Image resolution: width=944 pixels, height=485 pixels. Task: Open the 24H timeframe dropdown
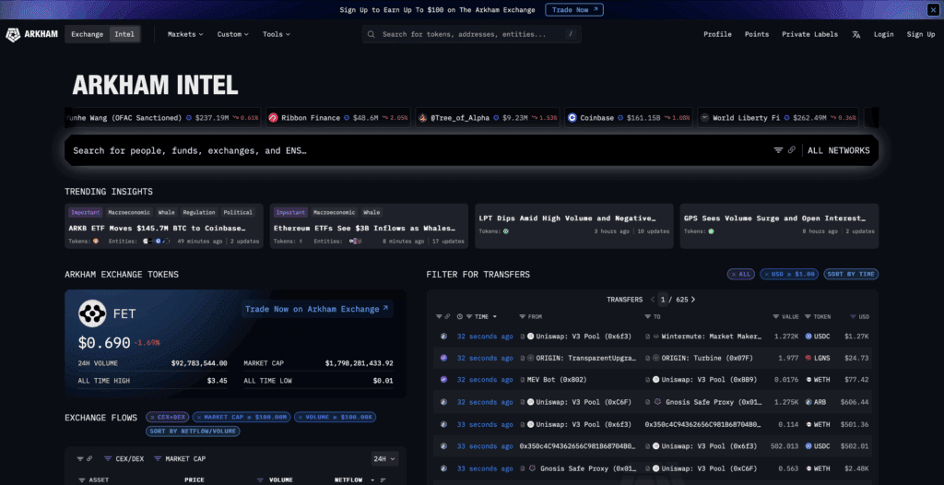click(x=384, y=459)
